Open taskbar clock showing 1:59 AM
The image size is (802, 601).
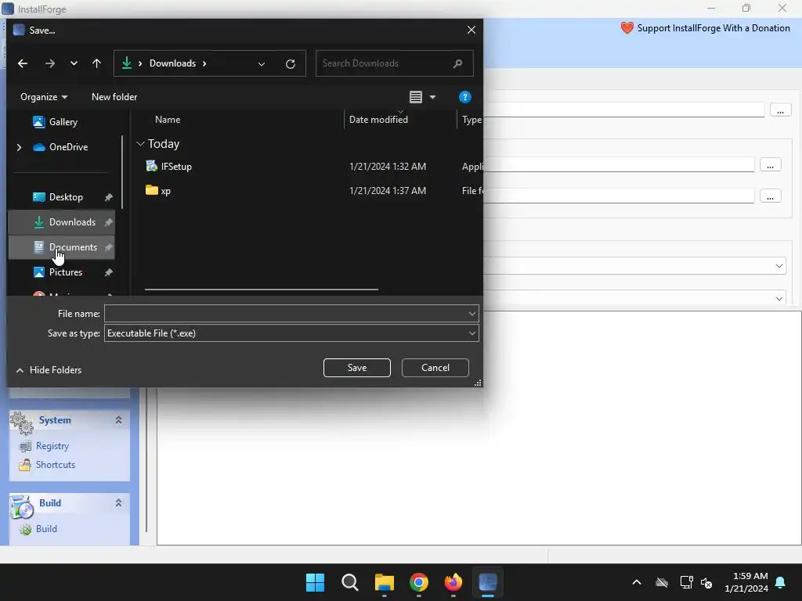click(x=746, y=582)
